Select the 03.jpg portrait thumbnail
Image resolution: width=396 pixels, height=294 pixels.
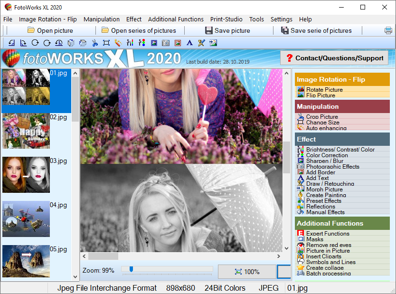pos(26,175)
